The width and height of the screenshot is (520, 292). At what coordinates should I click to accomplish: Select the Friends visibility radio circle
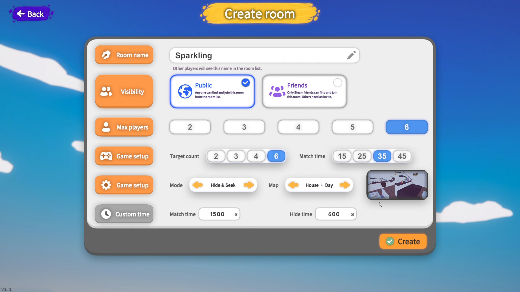338,83
